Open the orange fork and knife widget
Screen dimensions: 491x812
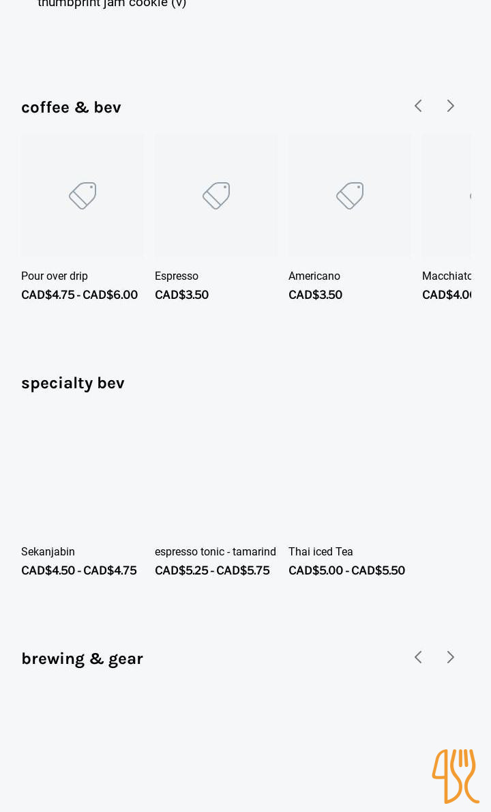[x=456, y=776]
